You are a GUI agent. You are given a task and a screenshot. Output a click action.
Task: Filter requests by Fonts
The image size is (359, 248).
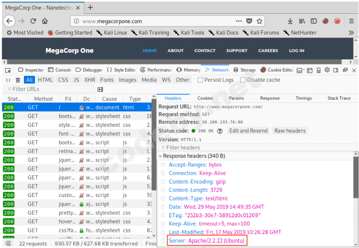click(x=107, y=80)
